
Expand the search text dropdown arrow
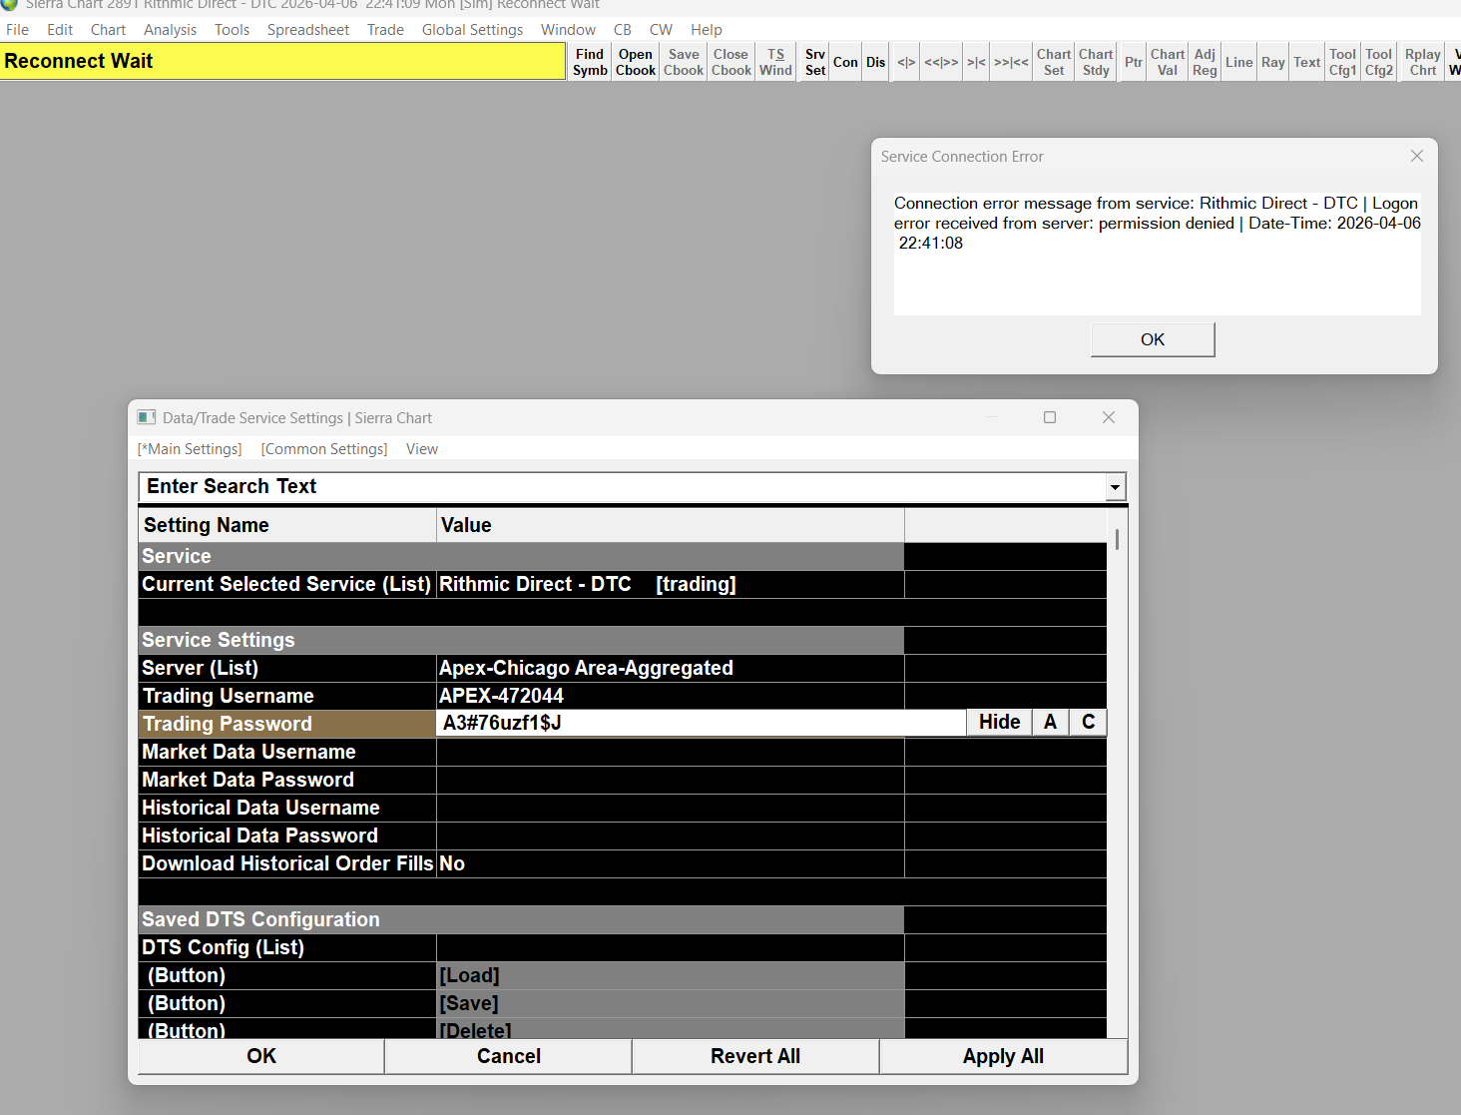(1115, 487)
